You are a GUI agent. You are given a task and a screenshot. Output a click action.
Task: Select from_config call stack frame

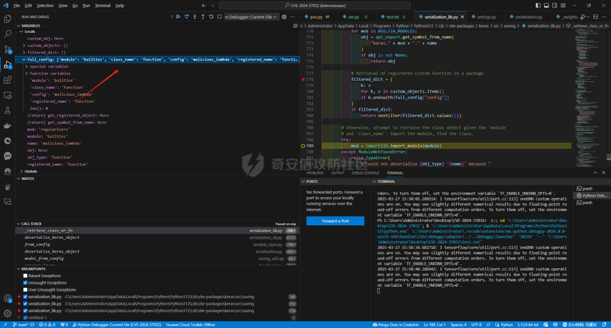tap(157, 244)
